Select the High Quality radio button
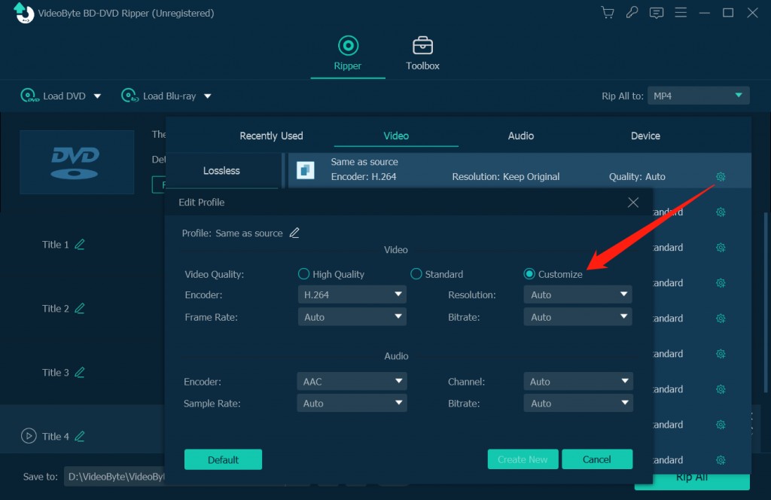This screenshot has height=500, width=771. point(304,274)
